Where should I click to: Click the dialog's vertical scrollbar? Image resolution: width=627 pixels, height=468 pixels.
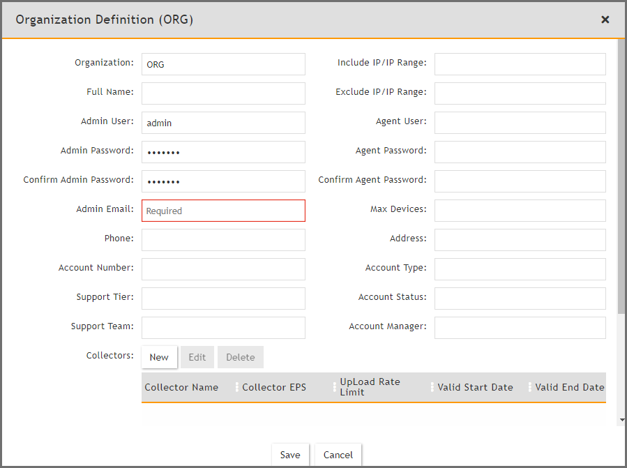(x=621, y=174)
